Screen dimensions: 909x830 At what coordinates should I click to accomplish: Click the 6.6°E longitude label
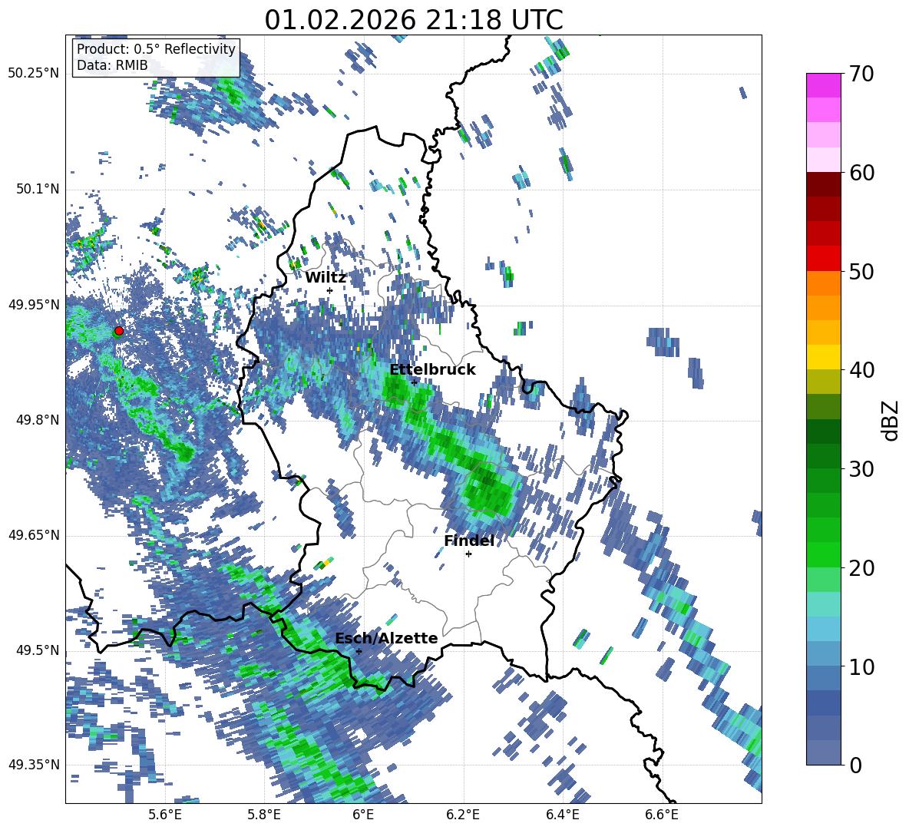pyautogui.click(x=662, y=815)
